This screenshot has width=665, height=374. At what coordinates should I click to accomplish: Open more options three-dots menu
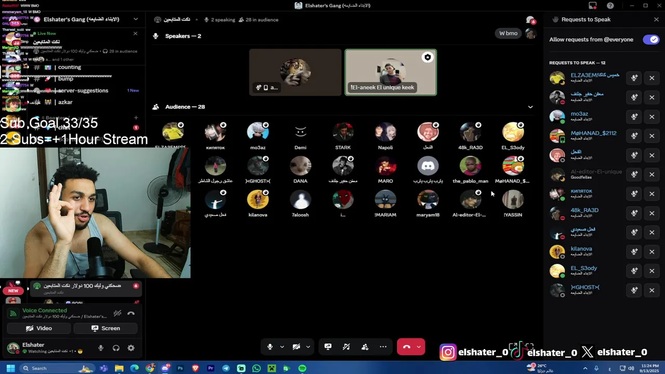coord(383,347)
